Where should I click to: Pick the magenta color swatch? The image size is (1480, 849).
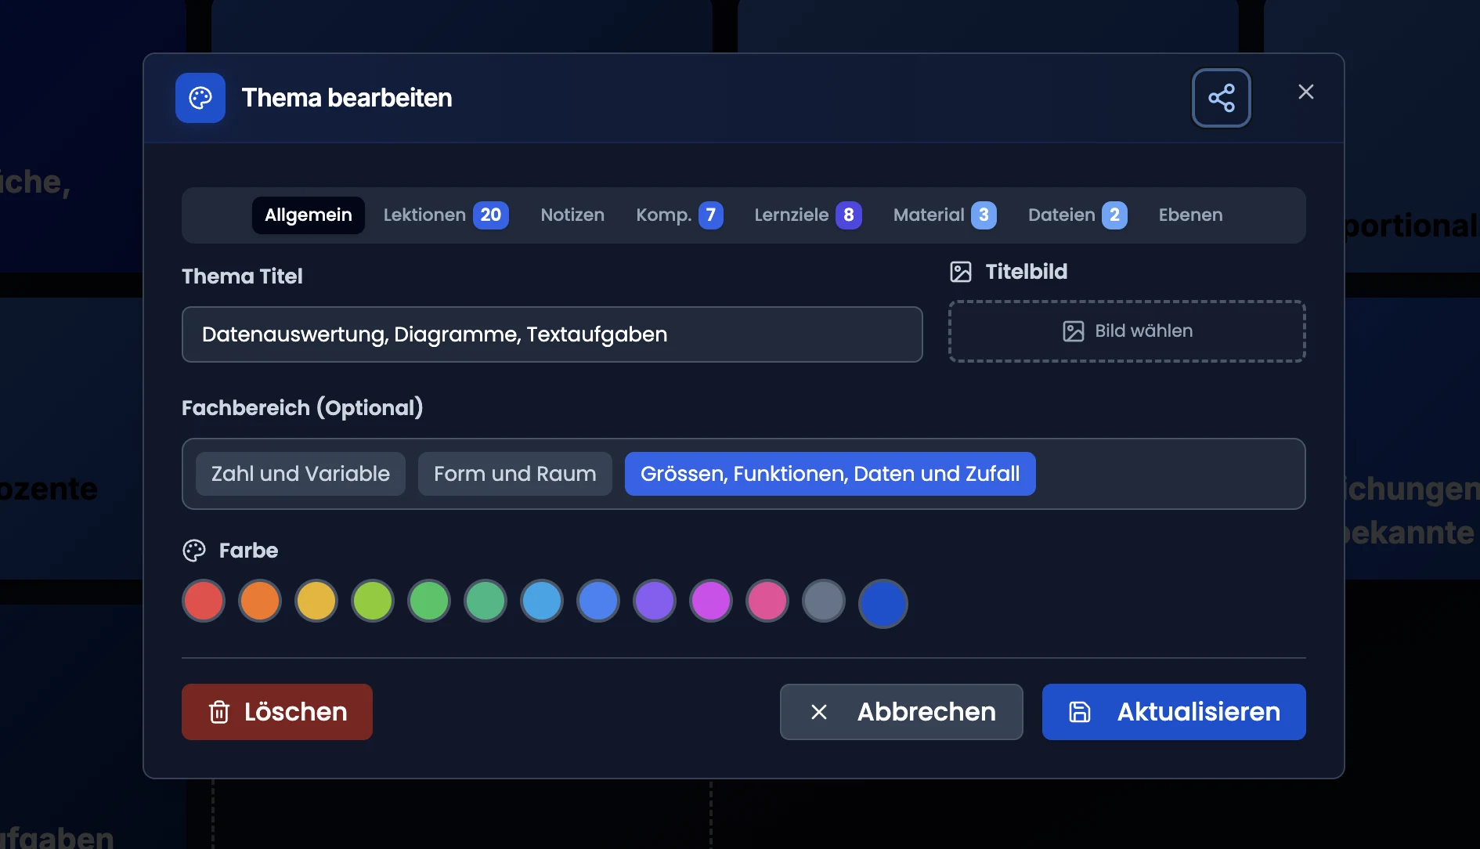[x=711, y=602]
